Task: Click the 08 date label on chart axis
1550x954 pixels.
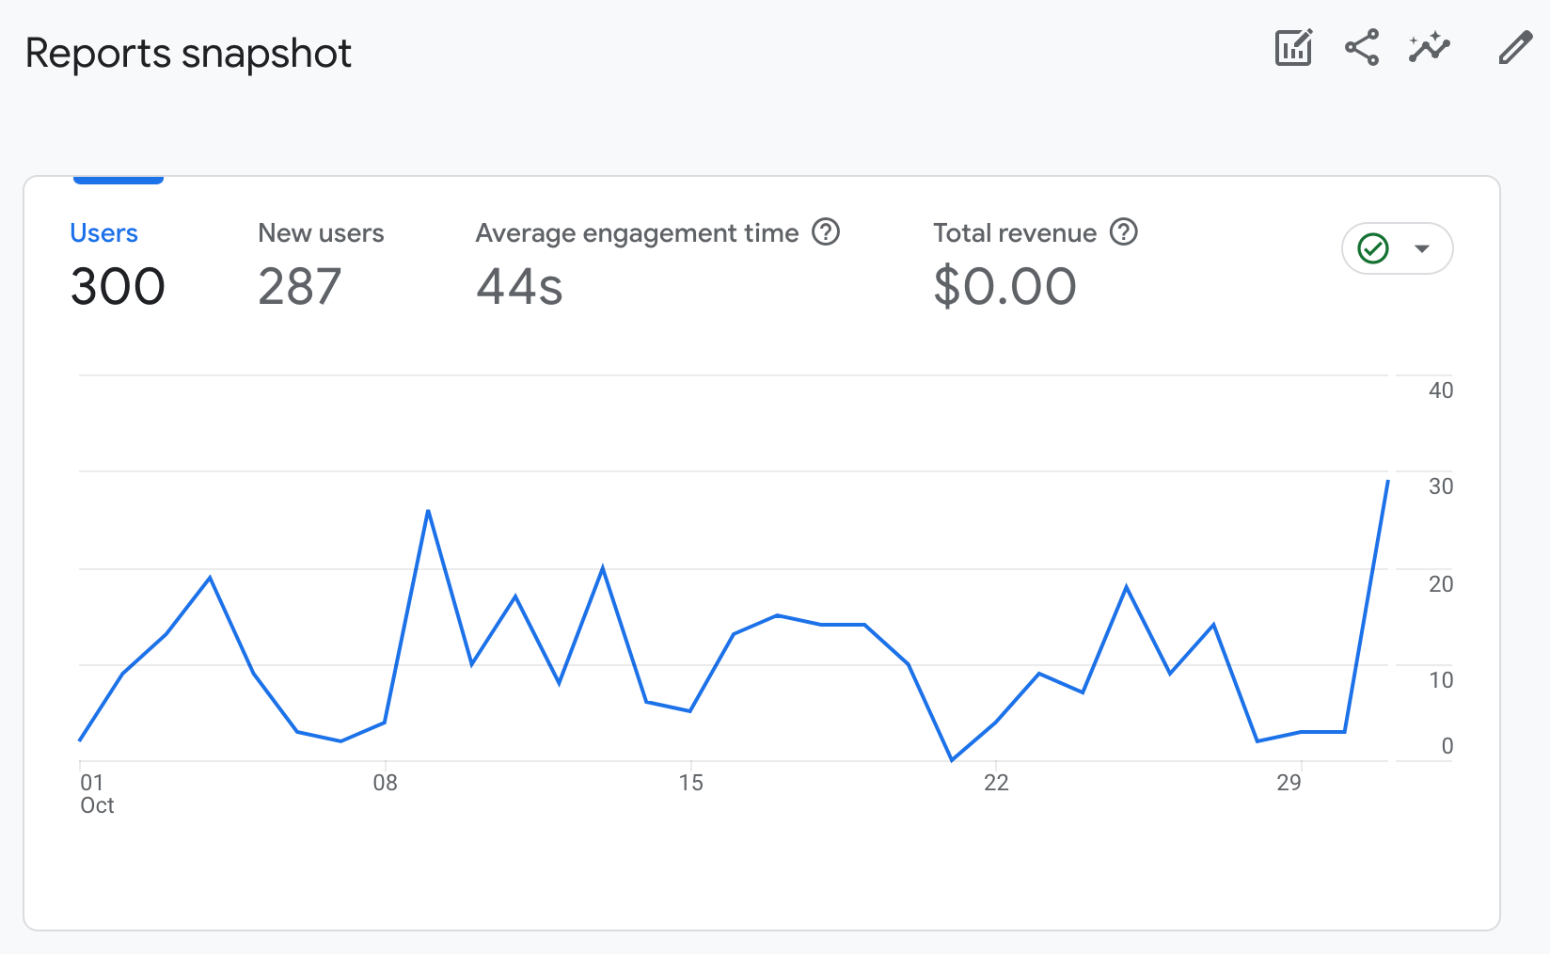Action: [x=385, y=783]
